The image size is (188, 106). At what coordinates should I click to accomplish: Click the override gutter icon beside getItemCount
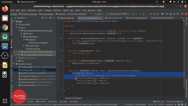pyautogui.click(x=61, y=51)
